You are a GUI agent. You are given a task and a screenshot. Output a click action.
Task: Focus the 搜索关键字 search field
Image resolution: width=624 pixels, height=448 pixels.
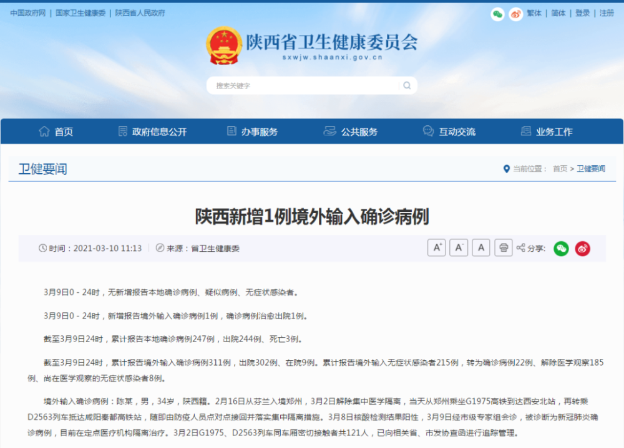303,86
